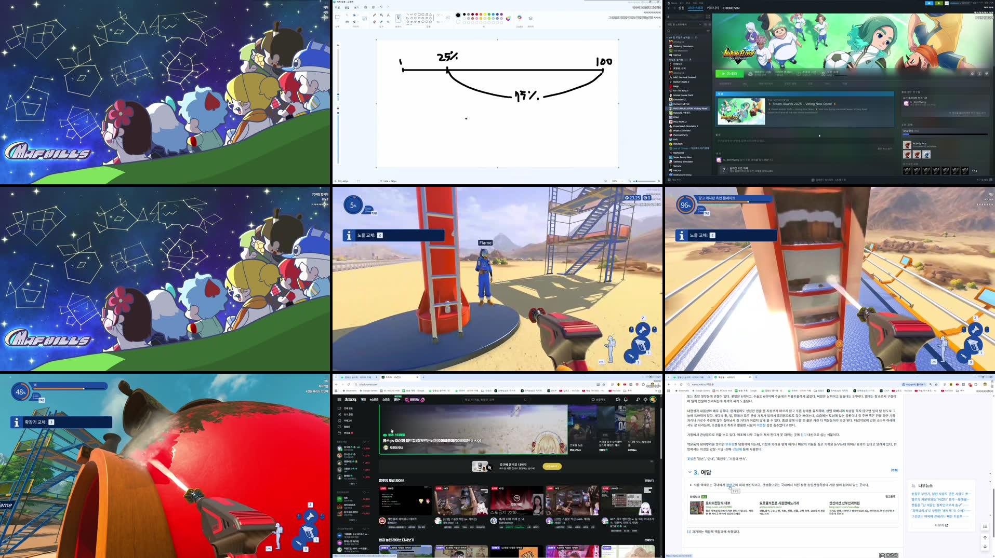Open the Layers panel in Paint
The width and height of the screenshot is (995, 558).
coord(530,18)
